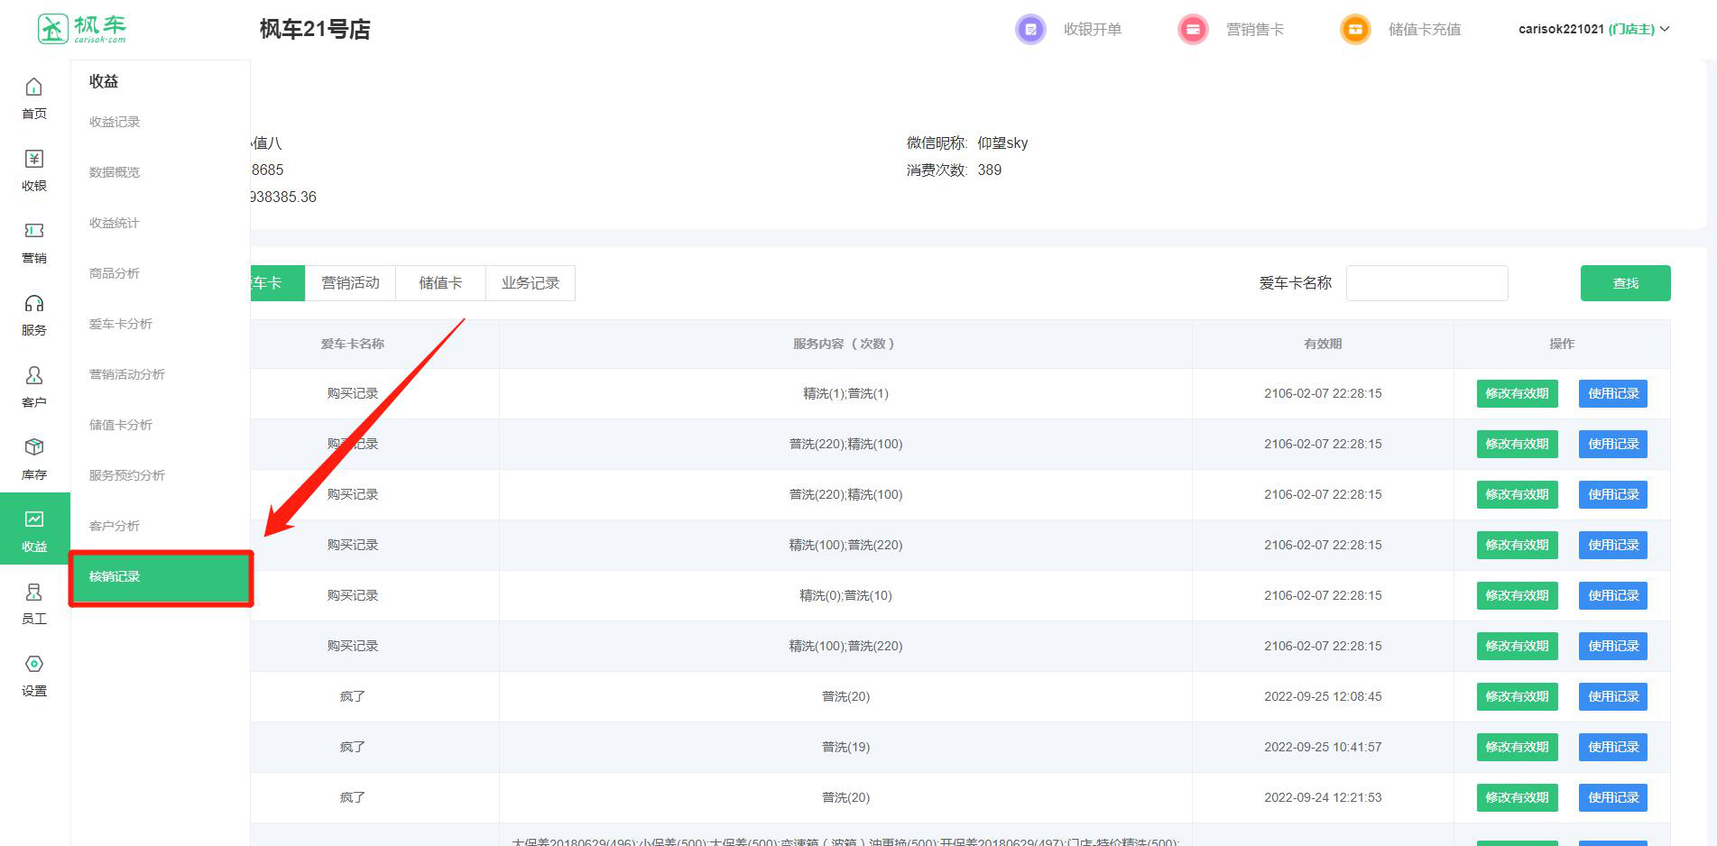Click 使用记录 for 普洗(19) row
Screen dimensions: 1717x846
(x=1613, y=747)
